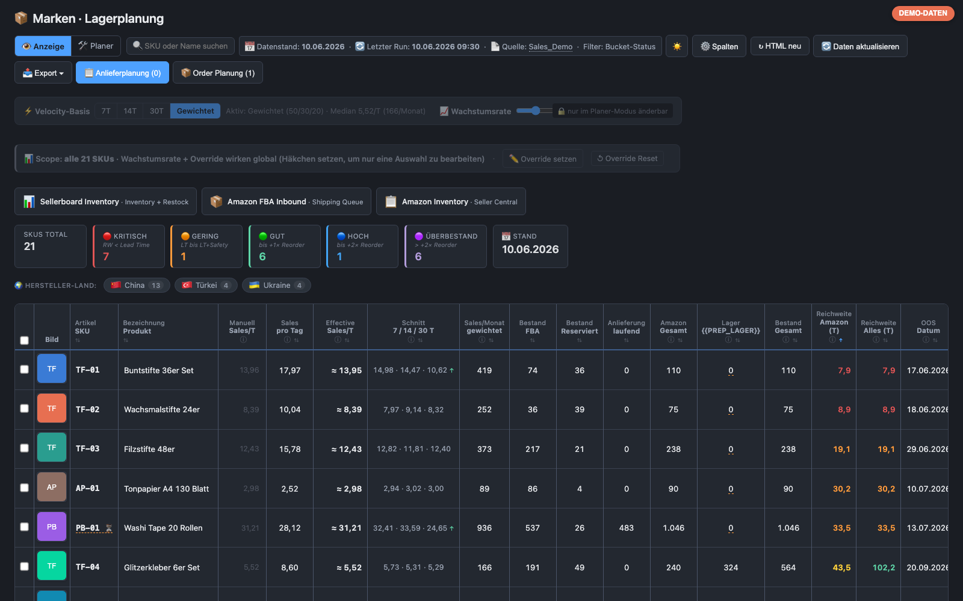The image size is (963, 601).
Task: Focus the SKU oder Name suchen field
Action: (181, 46)
